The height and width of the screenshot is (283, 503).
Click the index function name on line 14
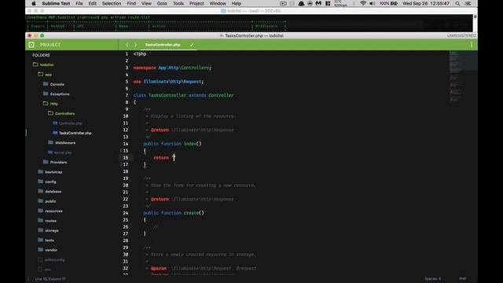click(190, 144)
